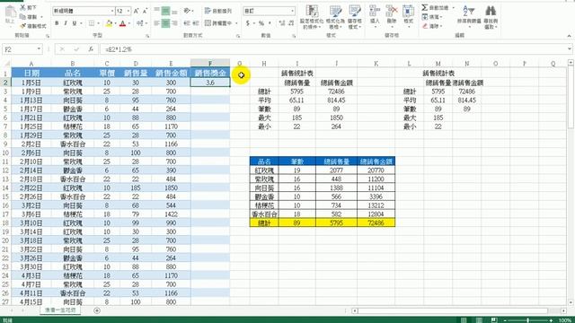Screen dimensions: 575x323
Task: Open Format as Table gallery
Action: coord(335,17)
